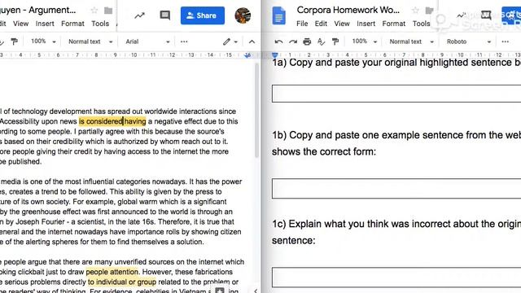Print the Corpora document
This screenshot has height=293, width=521.
pos(307,42)
